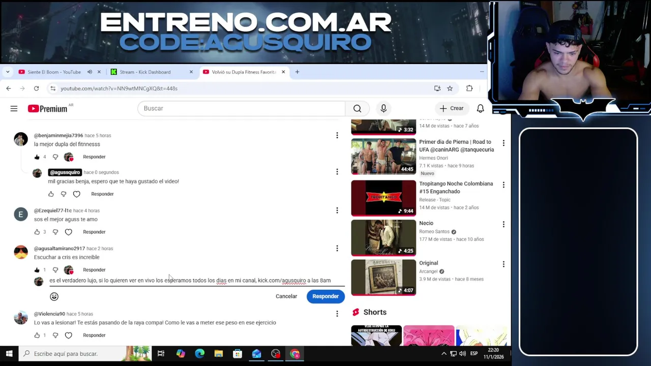
Task: Click inside the reply text field
Action: pyautogui.click(x=197, y=281)
